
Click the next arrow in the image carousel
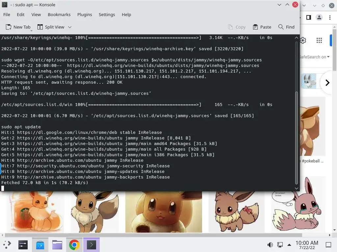click(327, 83)
